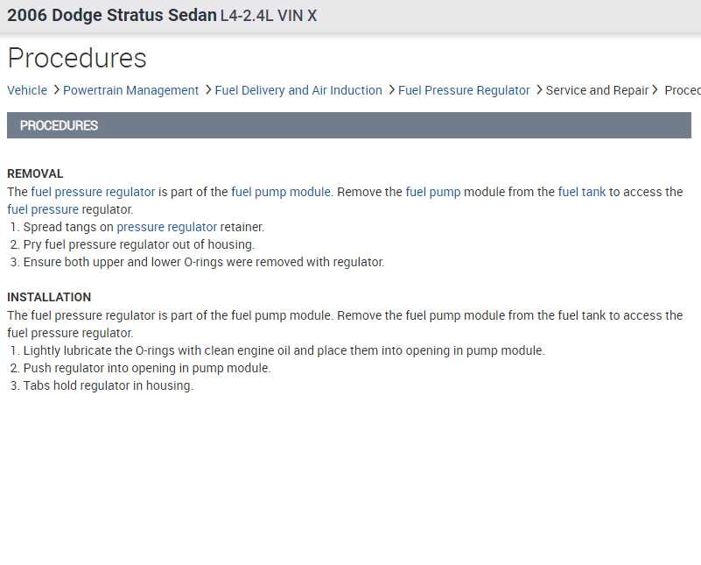Go to the Vehicle breadcrumb link
The height and width of the screenshot is (565, 701).
[27, 90]
